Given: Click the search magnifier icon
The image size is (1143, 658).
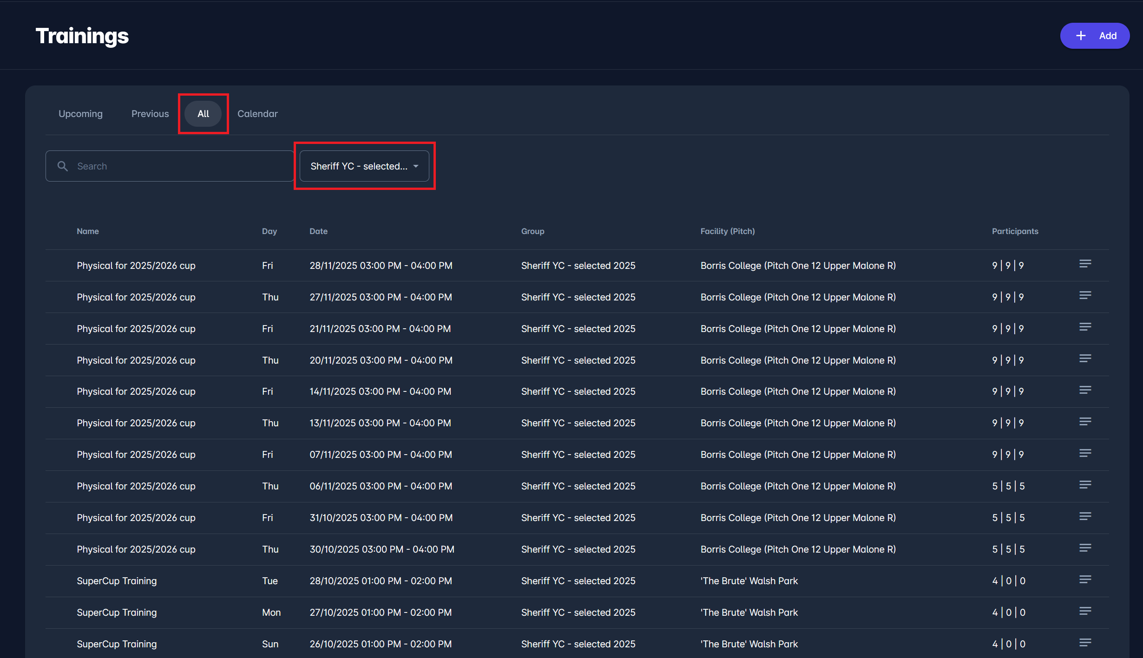Looking at the screenshot, I should [62, 166].
